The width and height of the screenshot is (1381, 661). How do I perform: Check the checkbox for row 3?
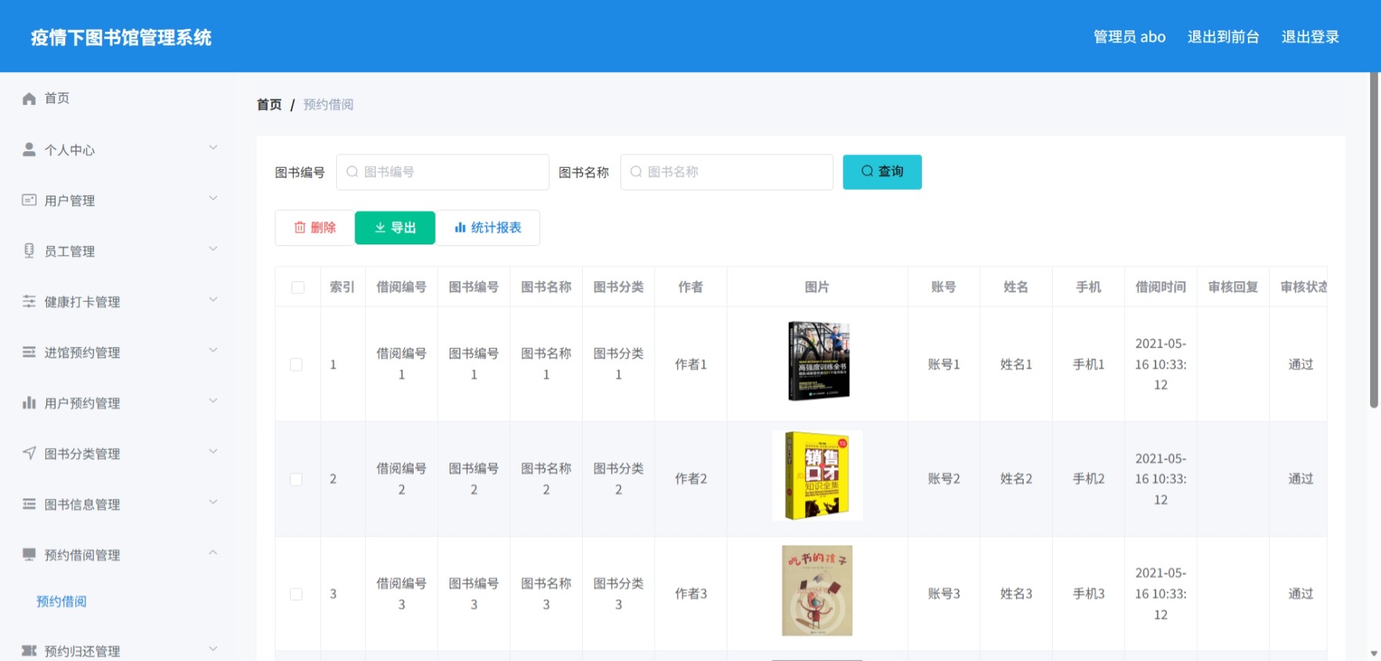coord(296,594)
